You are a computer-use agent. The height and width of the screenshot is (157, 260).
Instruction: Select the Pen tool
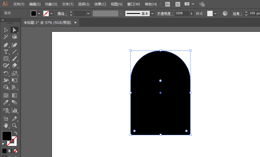click(6, 45)
